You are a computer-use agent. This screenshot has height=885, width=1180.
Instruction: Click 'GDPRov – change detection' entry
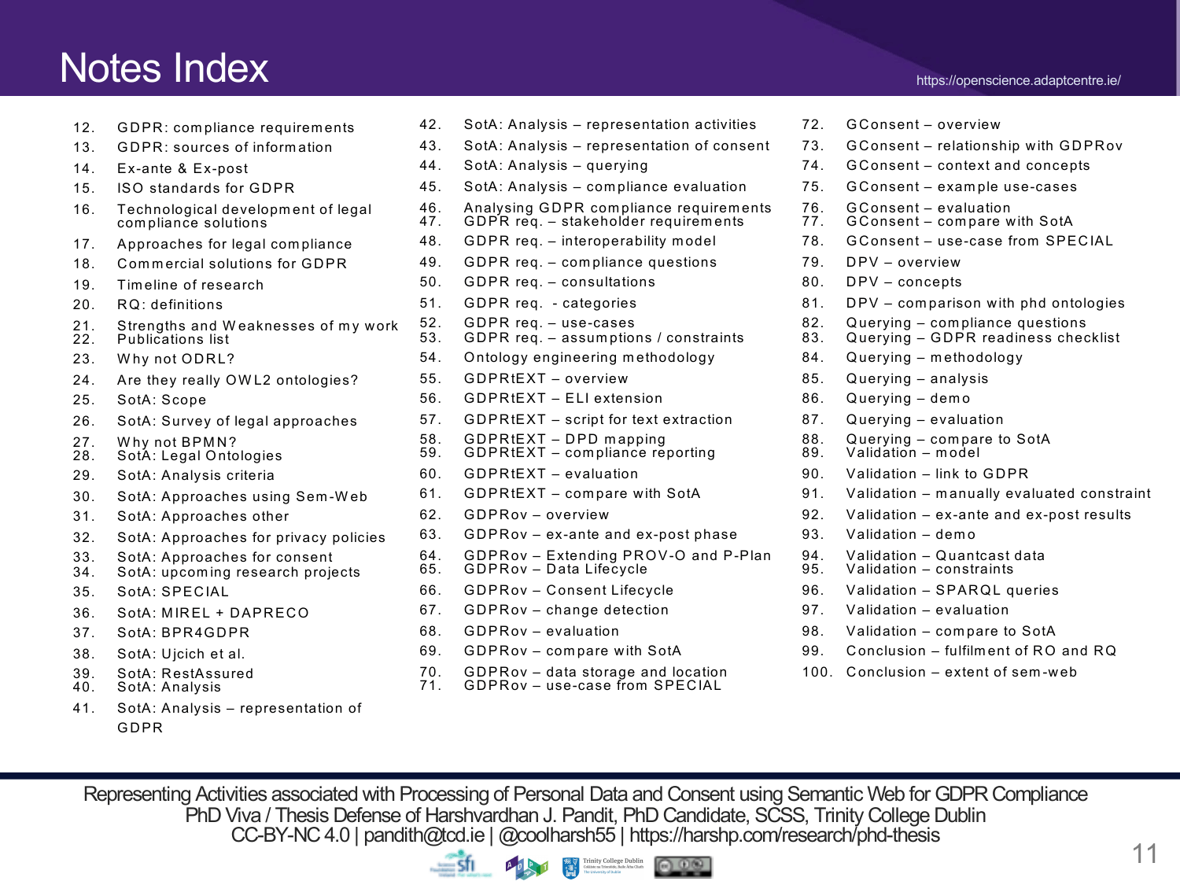click(x=566, y=610)
